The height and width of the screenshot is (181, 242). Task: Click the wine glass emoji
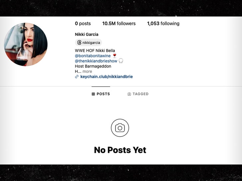point(114,56)
